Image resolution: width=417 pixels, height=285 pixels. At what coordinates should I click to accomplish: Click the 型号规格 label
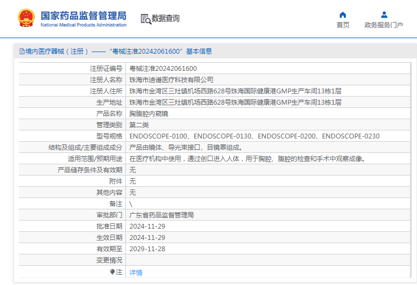(109, 136)
